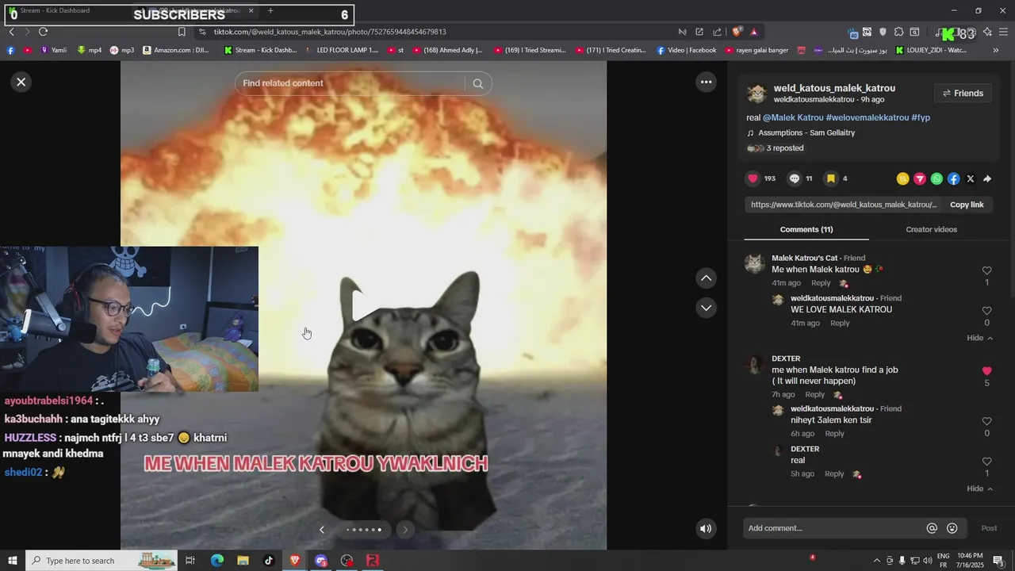This screenshot has height=571, width=1015.
Task: Open rayen galai banger bookmark
Action: (x=756, y=50)
